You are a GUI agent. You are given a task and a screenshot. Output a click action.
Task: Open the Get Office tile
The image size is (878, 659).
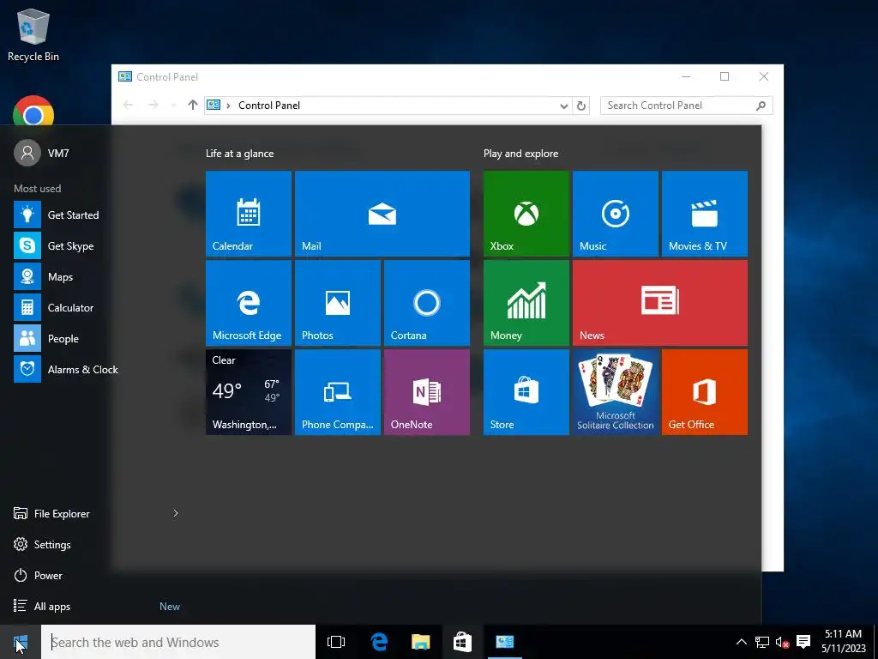[705, 391]
